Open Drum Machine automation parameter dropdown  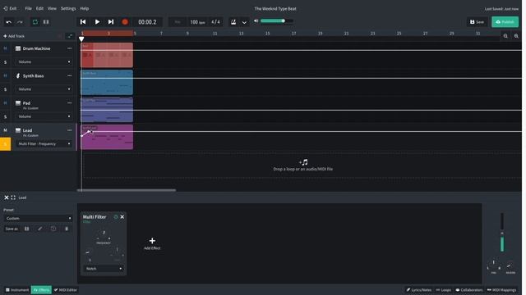point(44,62)
